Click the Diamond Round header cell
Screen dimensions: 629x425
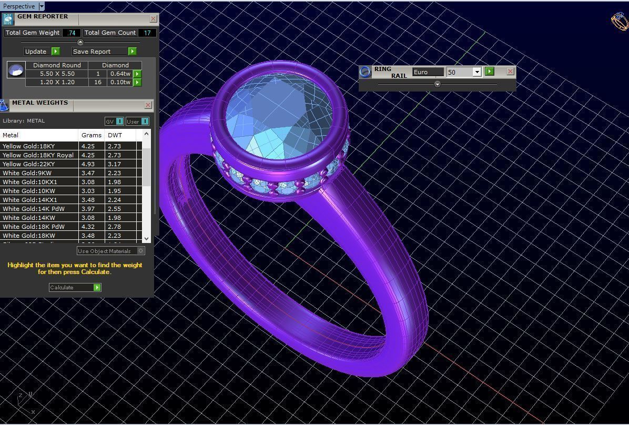coord(57,65)
